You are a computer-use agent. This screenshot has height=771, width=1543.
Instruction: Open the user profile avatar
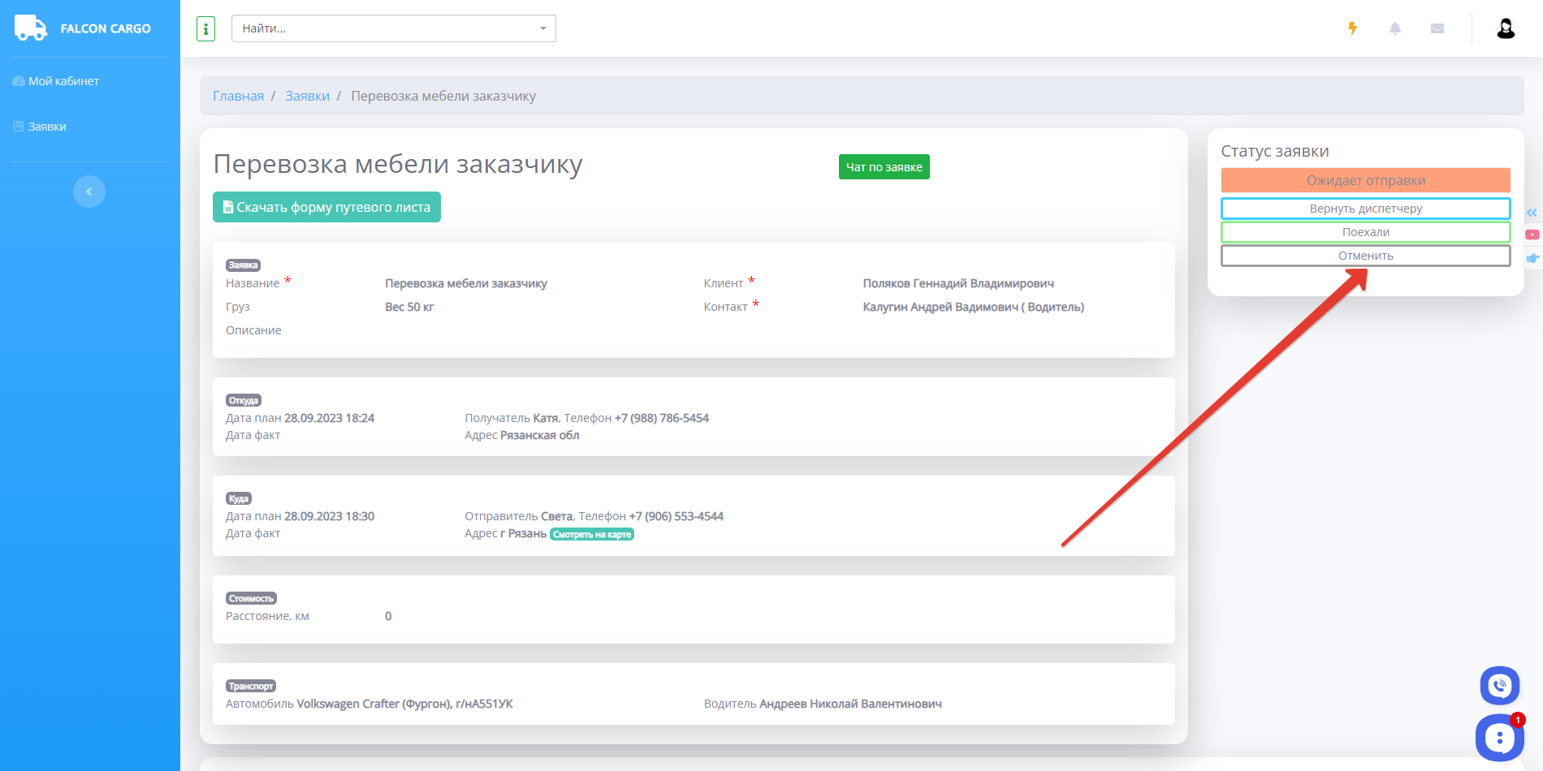(1506, 28)
